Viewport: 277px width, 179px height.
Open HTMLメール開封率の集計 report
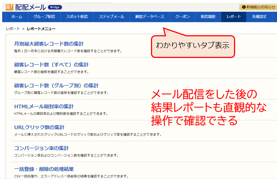44,106
